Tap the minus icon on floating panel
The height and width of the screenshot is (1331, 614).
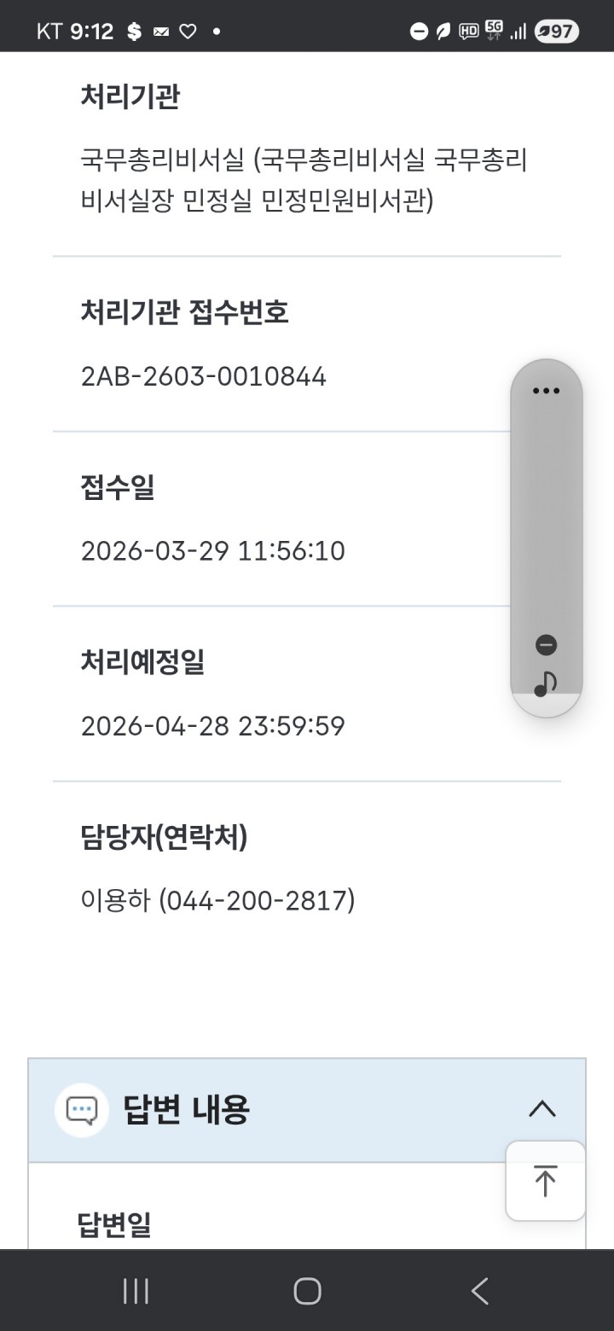(546, 645)
